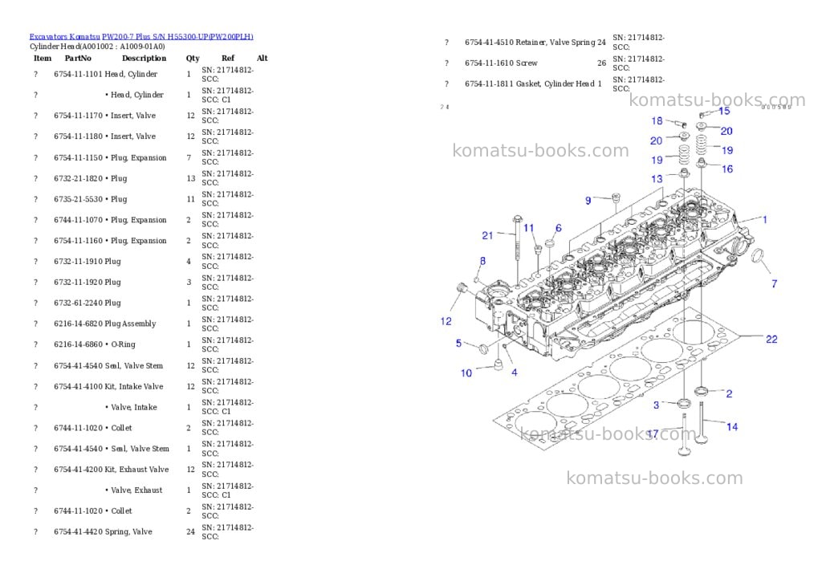This screenshot has width=822, height=582.
Task: Select part 6754-11-1610 Screw
Action: coord(501,63)
